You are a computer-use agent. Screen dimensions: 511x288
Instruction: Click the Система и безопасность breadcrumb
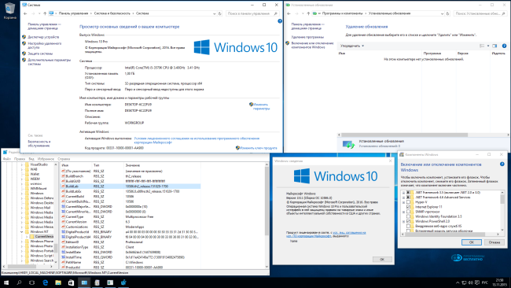click(112, 13)
